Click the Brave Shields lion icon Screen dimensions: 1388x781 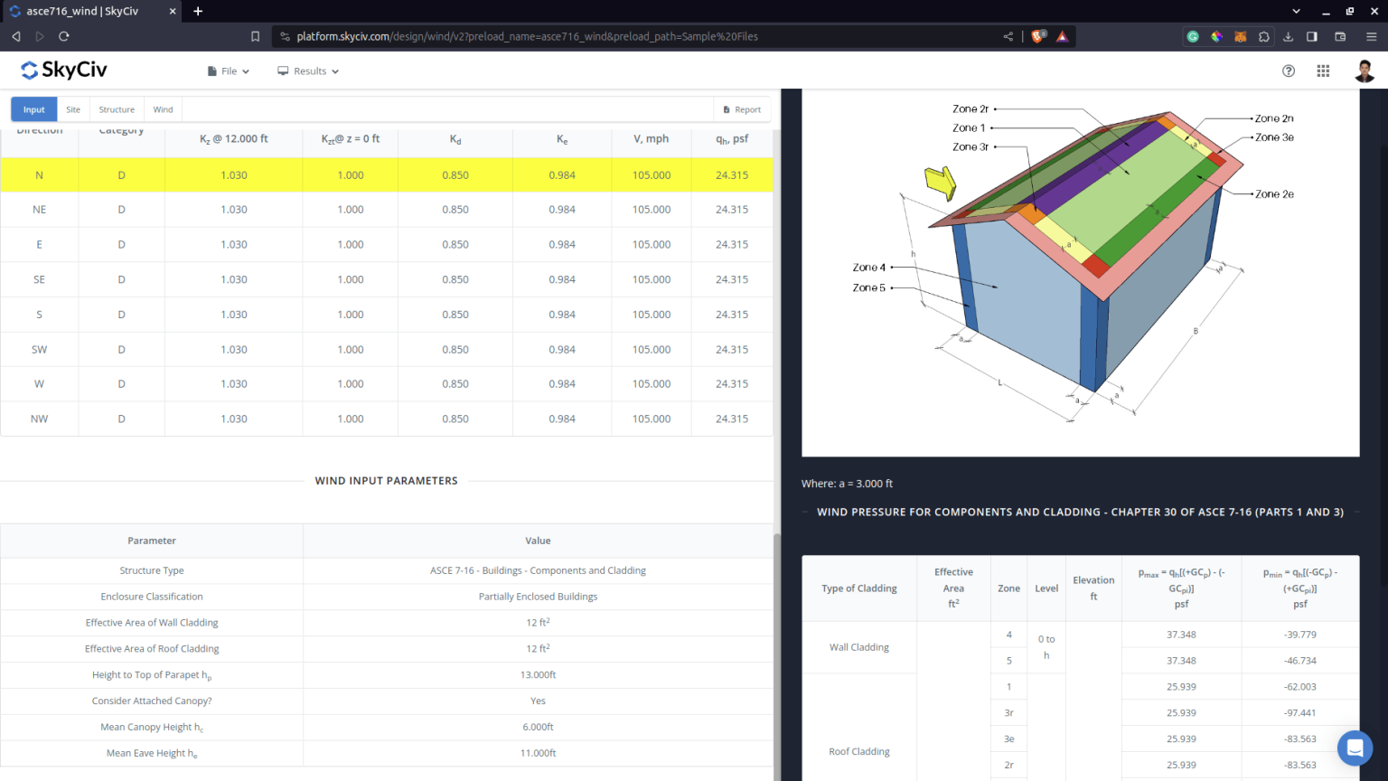tap(1036, 36)
